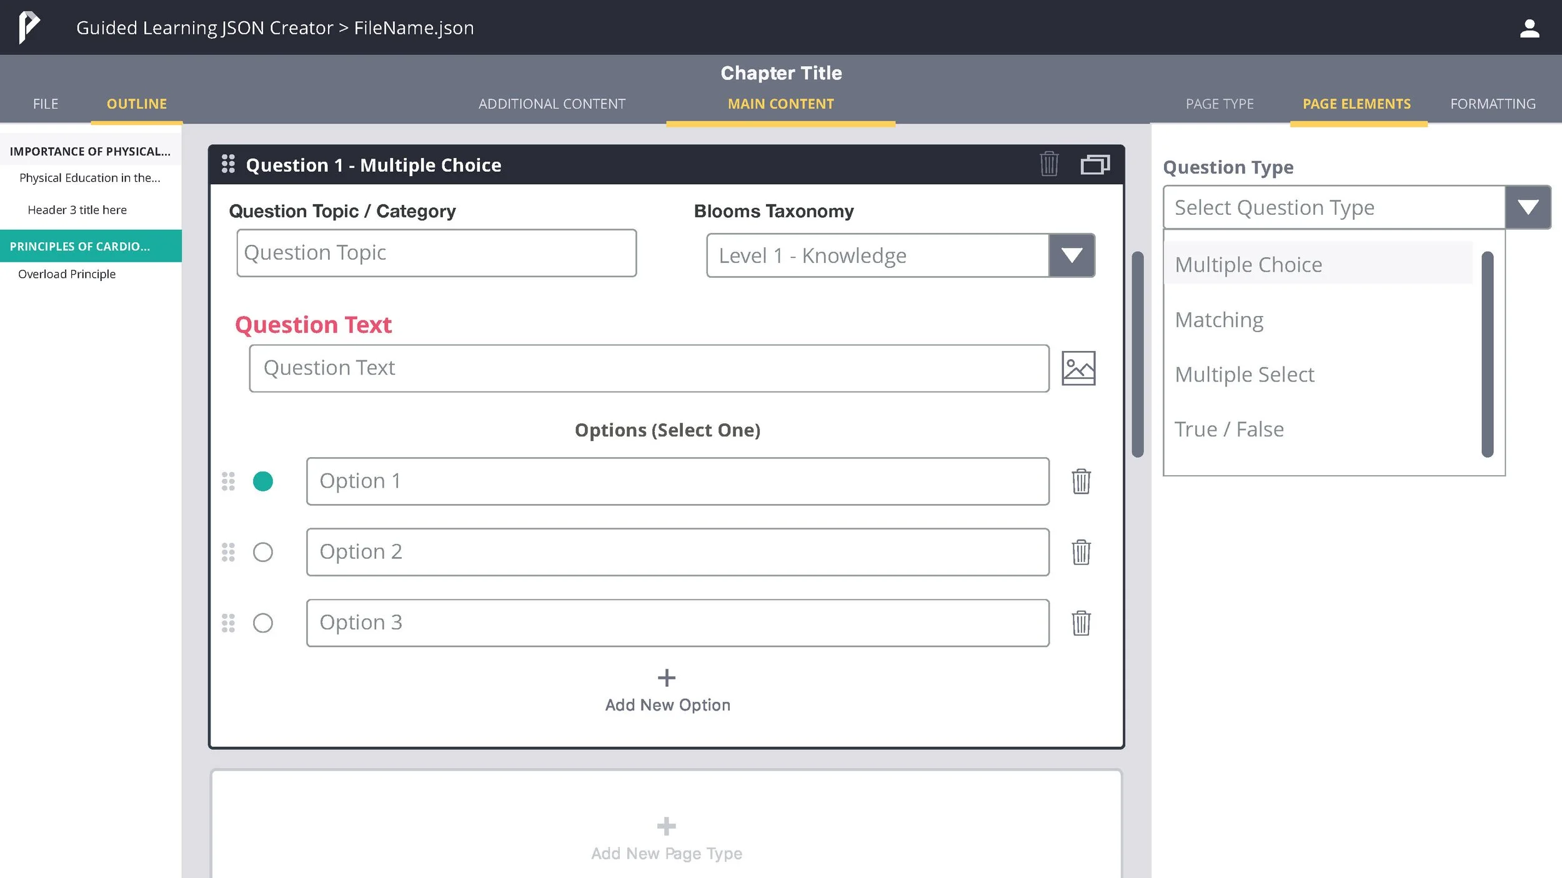Screen dimensions: 1562x878
Task: Select Option 1 radio button as correct
Action: click(263, 481)
